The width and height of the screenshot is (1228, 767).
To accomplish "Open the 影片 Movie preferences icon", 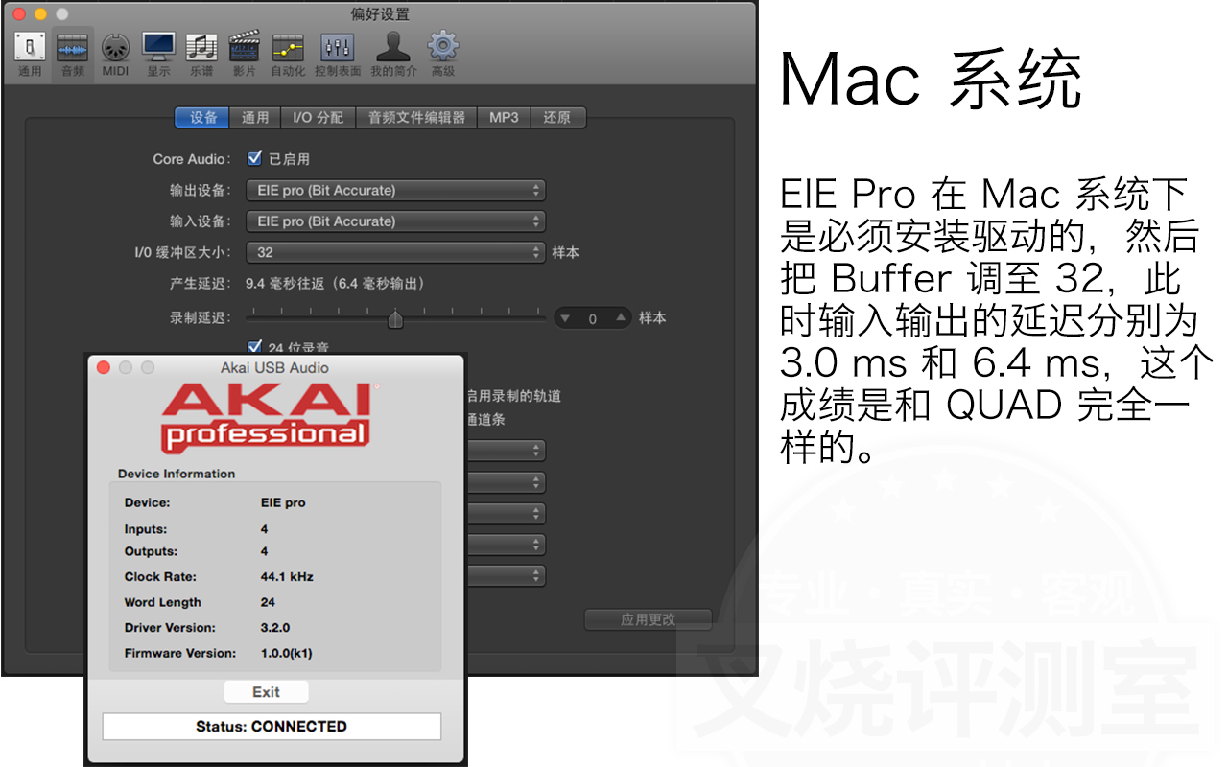I will point(245,54).
